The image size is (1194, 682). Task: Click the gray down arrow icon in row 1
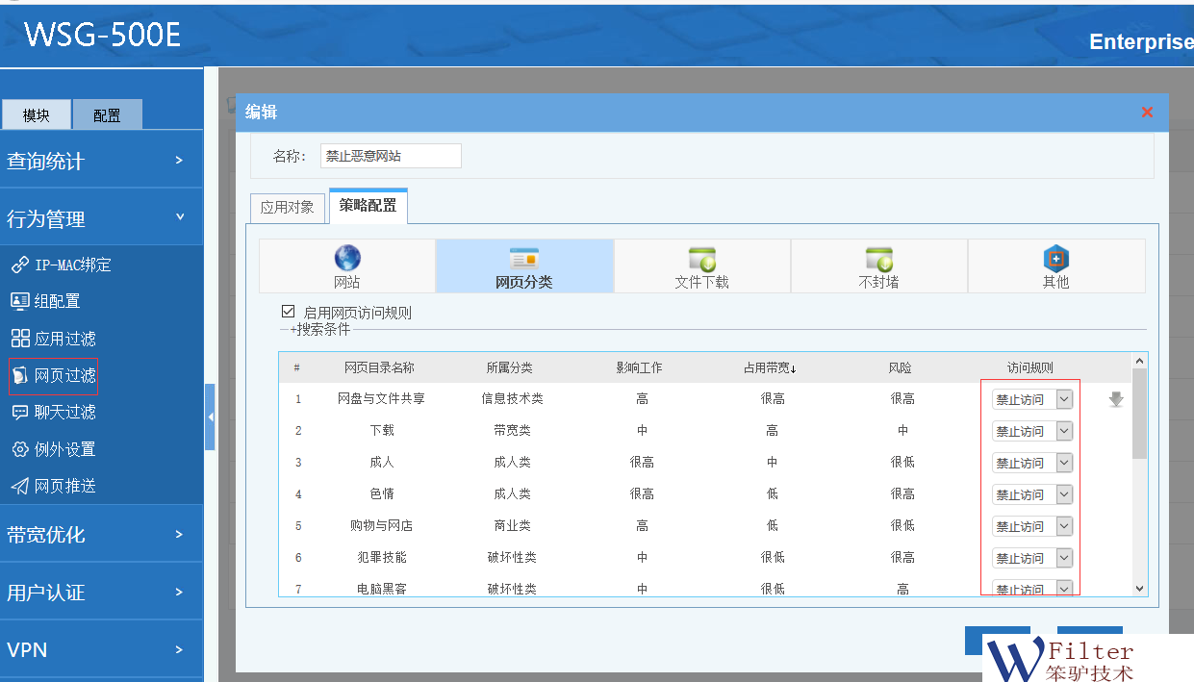(x=1116, y=399)
